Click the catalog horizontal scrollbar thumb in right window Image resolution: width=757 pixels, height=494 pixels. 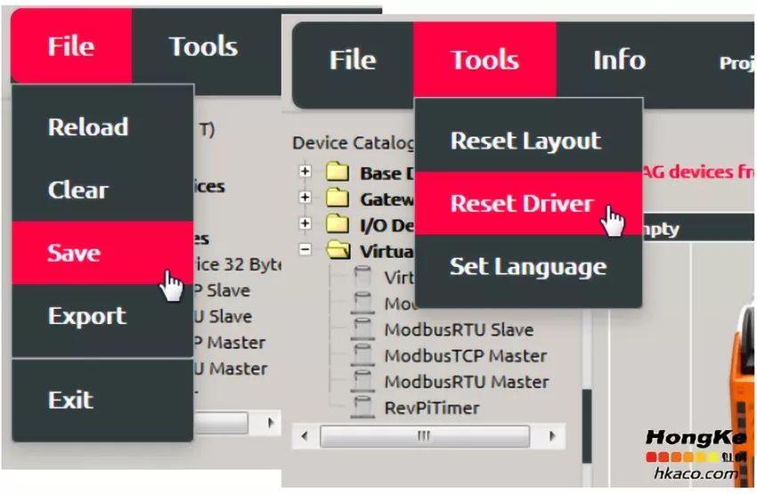point(425,436)
